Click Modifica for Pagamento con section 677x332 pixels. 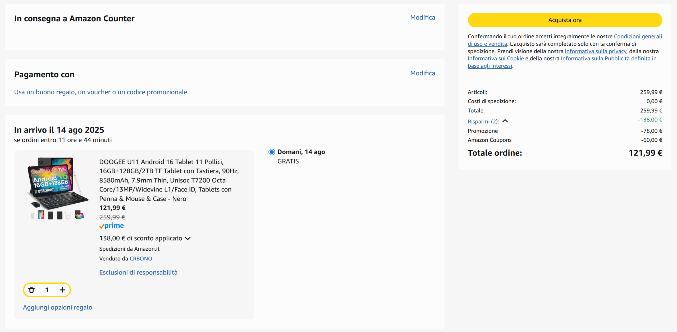[x=422, y=73]
